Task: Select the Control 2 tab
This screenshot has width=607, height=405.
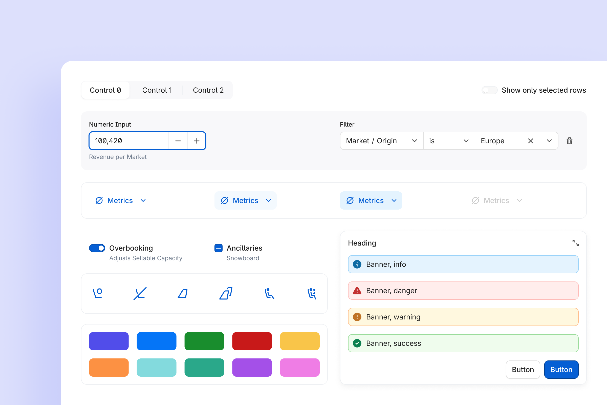Action: (208, 90)
